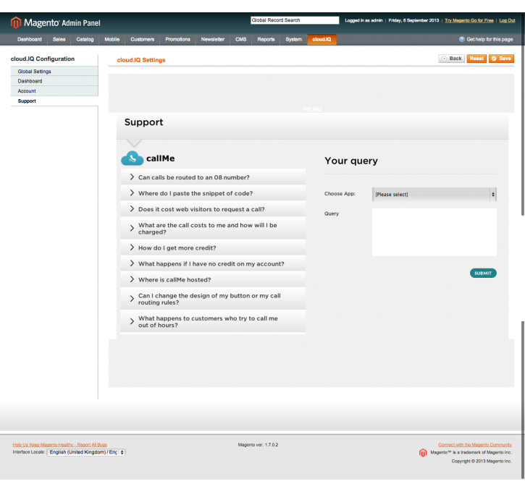Open the CMS menu
Viewport: 525px width, 492px height.
[x=240, y=40]
